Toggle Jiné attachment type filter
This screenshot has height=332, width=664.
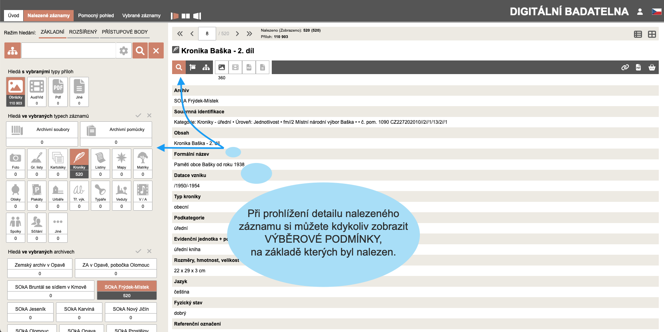coord(79,92)
